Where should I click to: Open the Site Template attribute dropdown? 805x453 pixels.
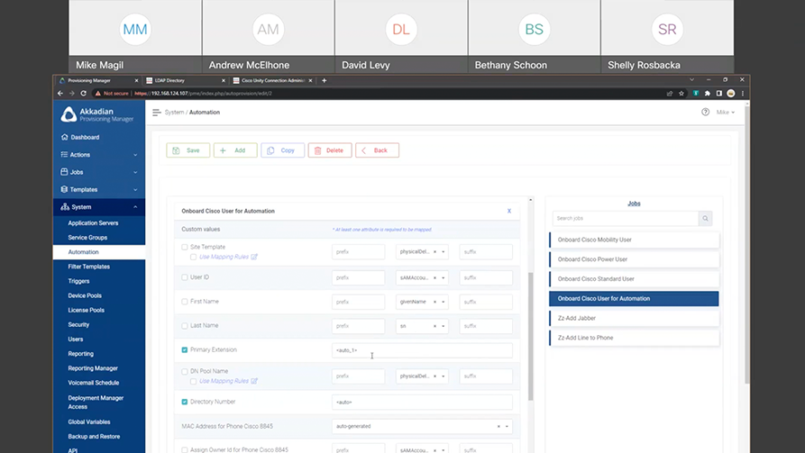pyautogui.click(x=422, y=252)
